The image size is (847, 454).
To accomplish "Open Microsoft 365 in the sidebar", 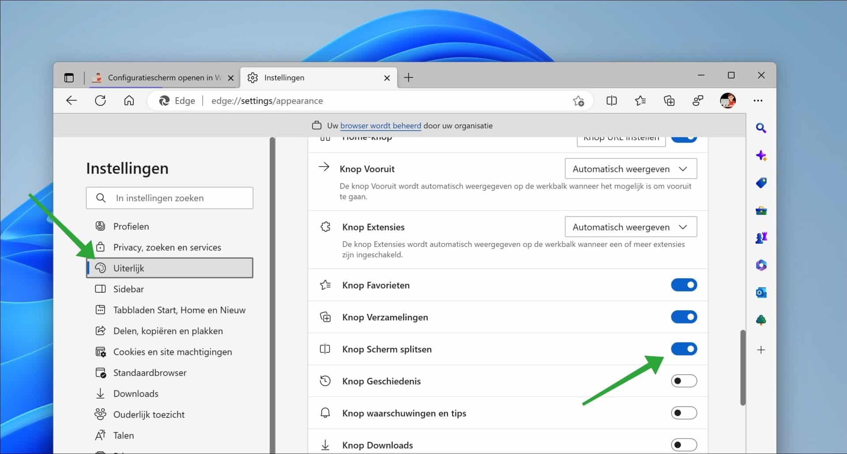I will 761,265.
